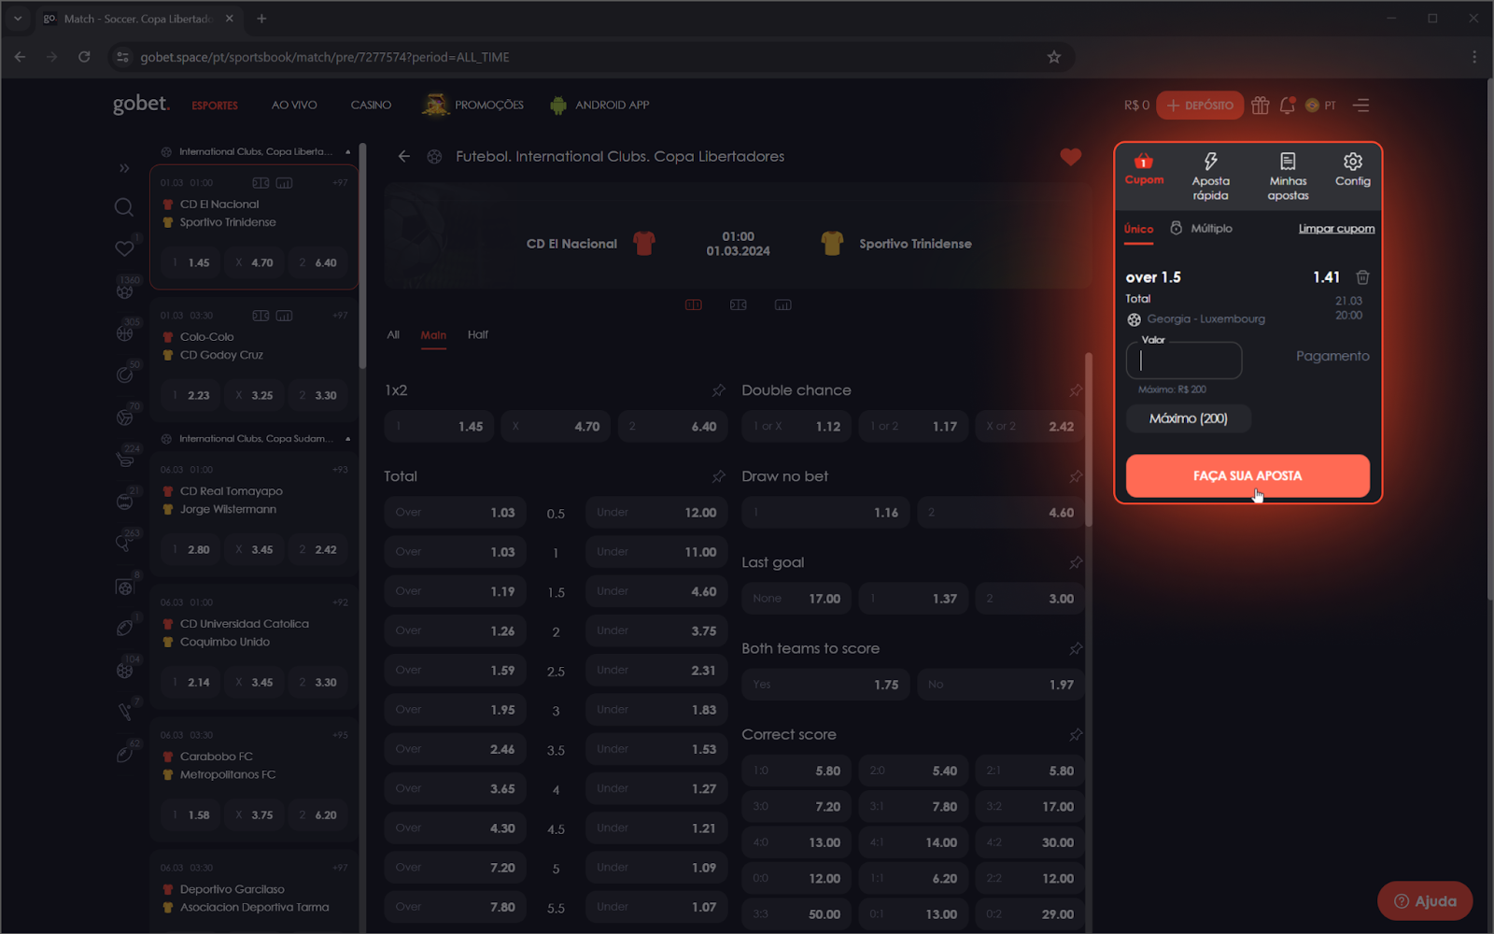Reload the page in the browser toolbar
This screenshot has height=934, width=1494.
point(84,57)
